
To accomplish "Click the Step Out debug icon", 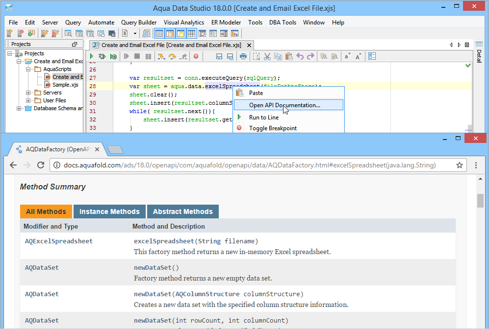I will 183,56.
